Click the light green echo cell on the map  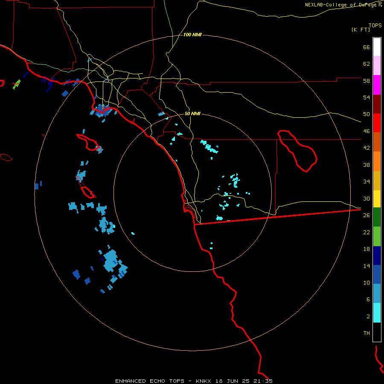(x=17, y=84)
